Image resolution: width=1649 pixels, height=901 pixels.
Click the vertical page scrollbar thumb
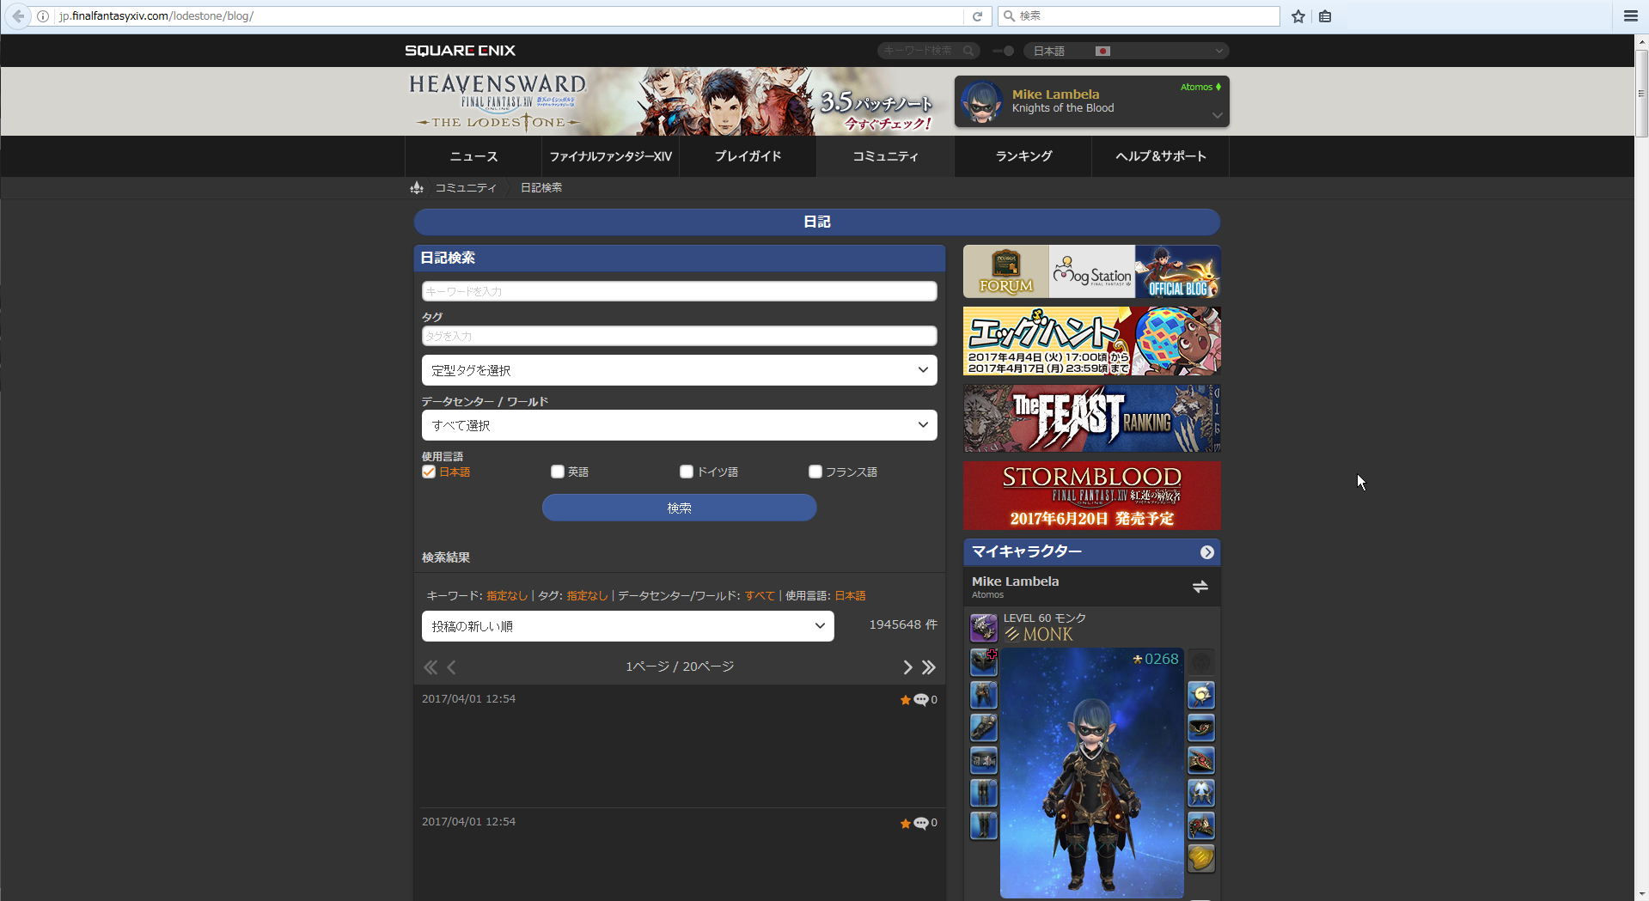pyautogui.click(x=1641, y=93)
